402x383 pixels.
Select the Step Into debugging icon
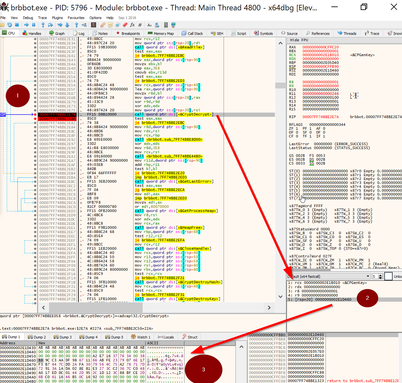pyautogui.click(x=44, y=25)
